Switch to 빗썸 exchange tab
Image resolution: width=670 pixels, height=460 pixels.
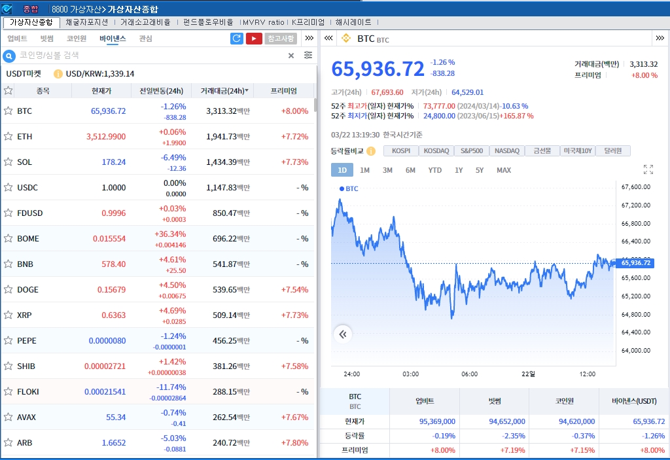[47, 39]
